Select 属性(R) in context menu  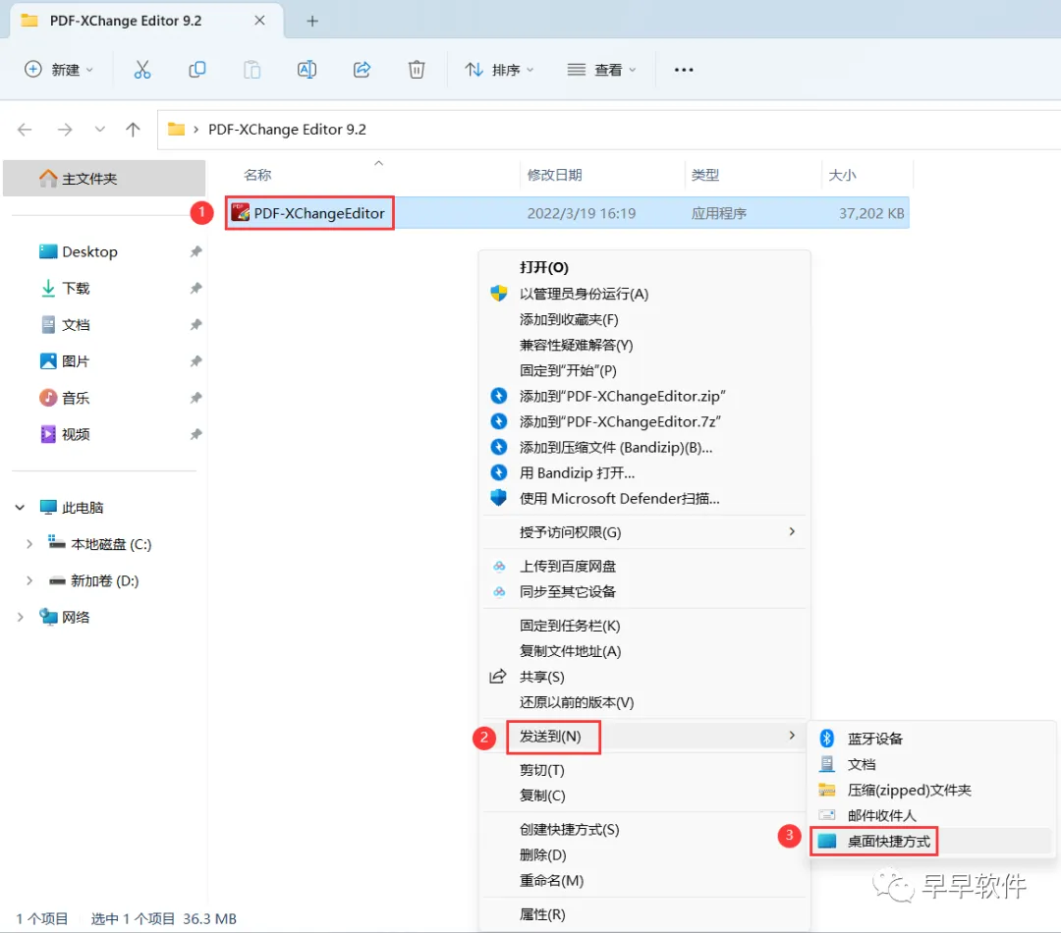pyautogui.click(x=644, y=914)
